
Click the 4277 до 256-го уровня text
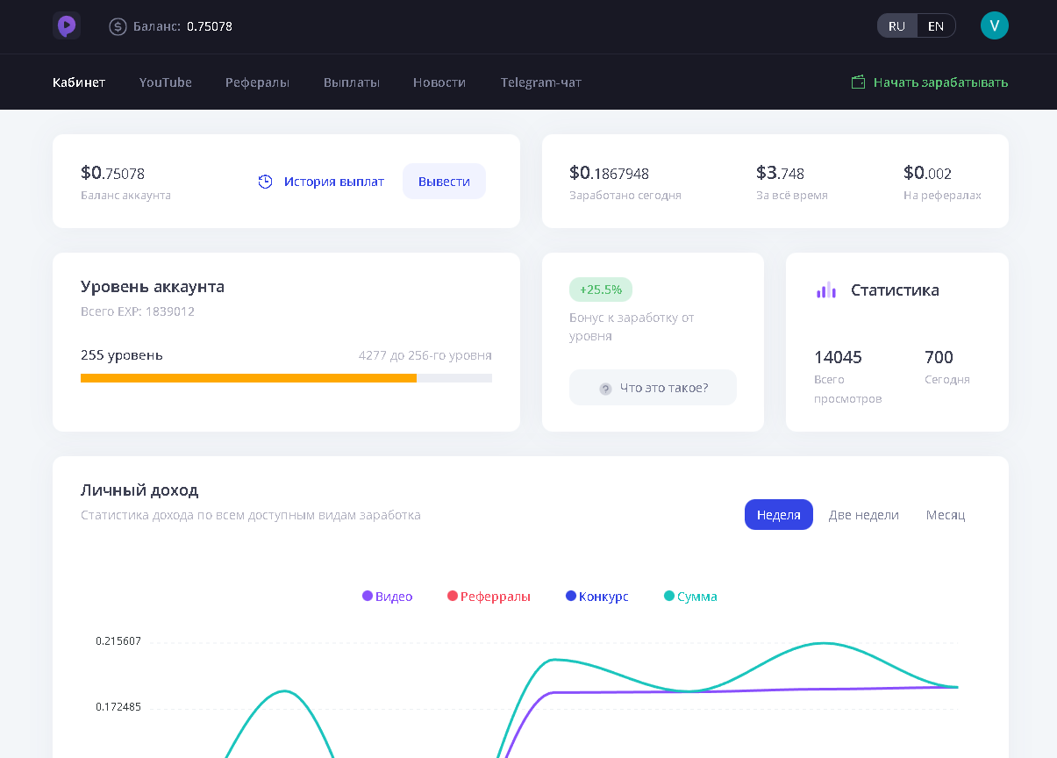(x=425, y=355)
